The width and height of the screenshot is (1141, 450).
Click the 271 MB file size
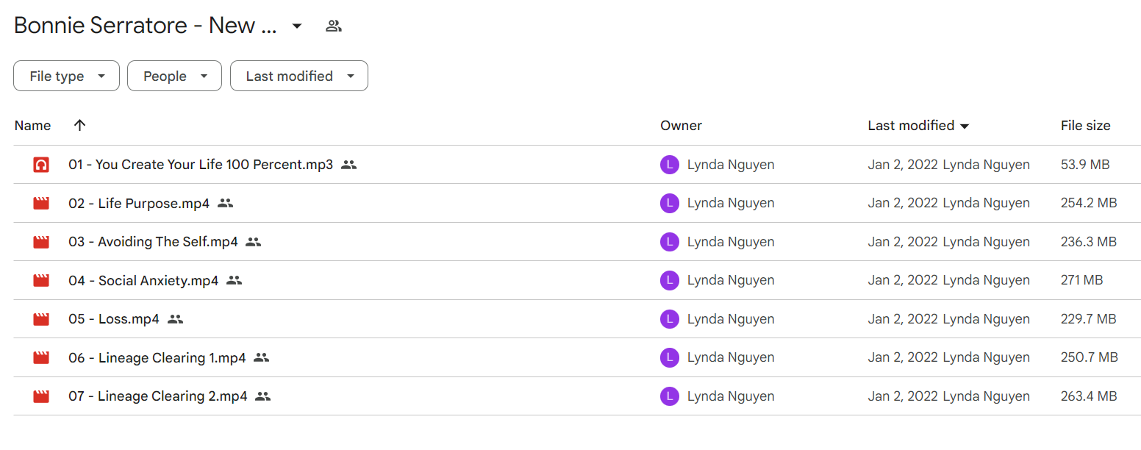(x=1081, y=280)
